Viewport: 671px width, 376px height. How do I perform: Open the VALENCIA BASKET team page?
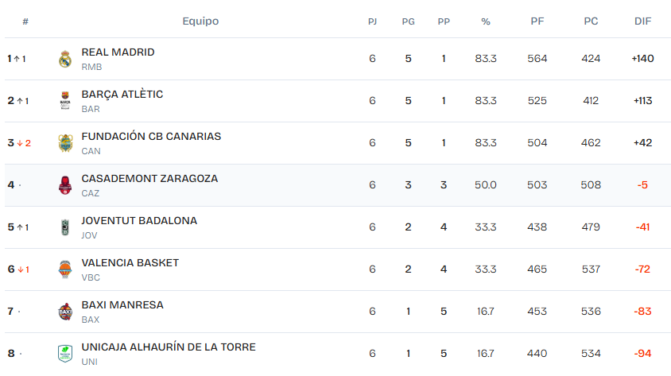[x=130, y=263]
